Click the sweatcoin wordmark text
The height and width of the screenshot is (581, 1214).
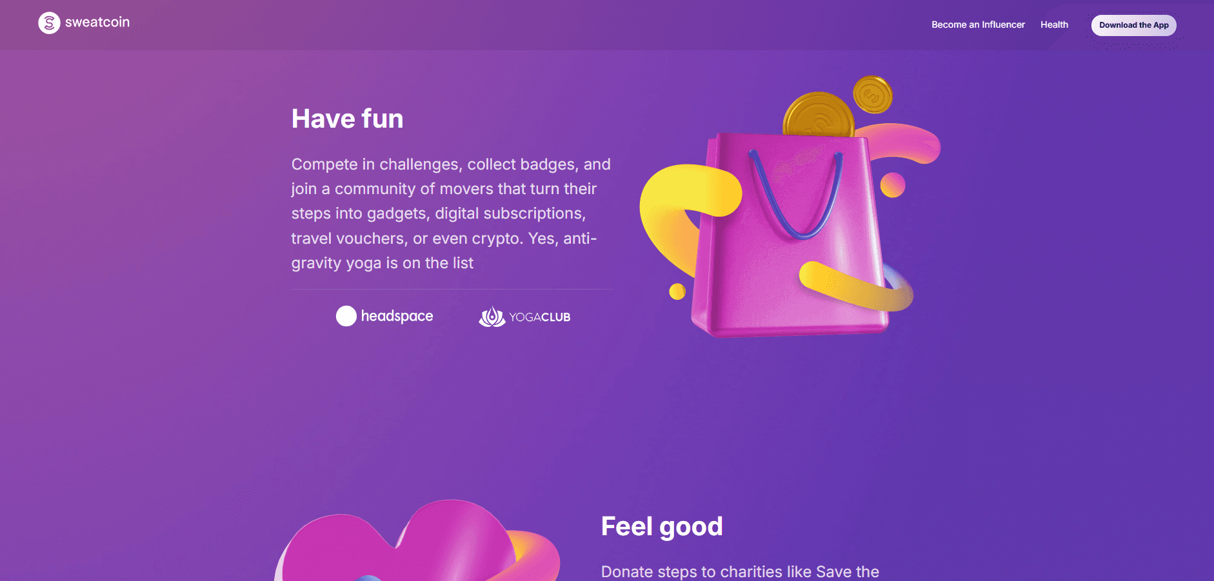[x=97, y=22]
